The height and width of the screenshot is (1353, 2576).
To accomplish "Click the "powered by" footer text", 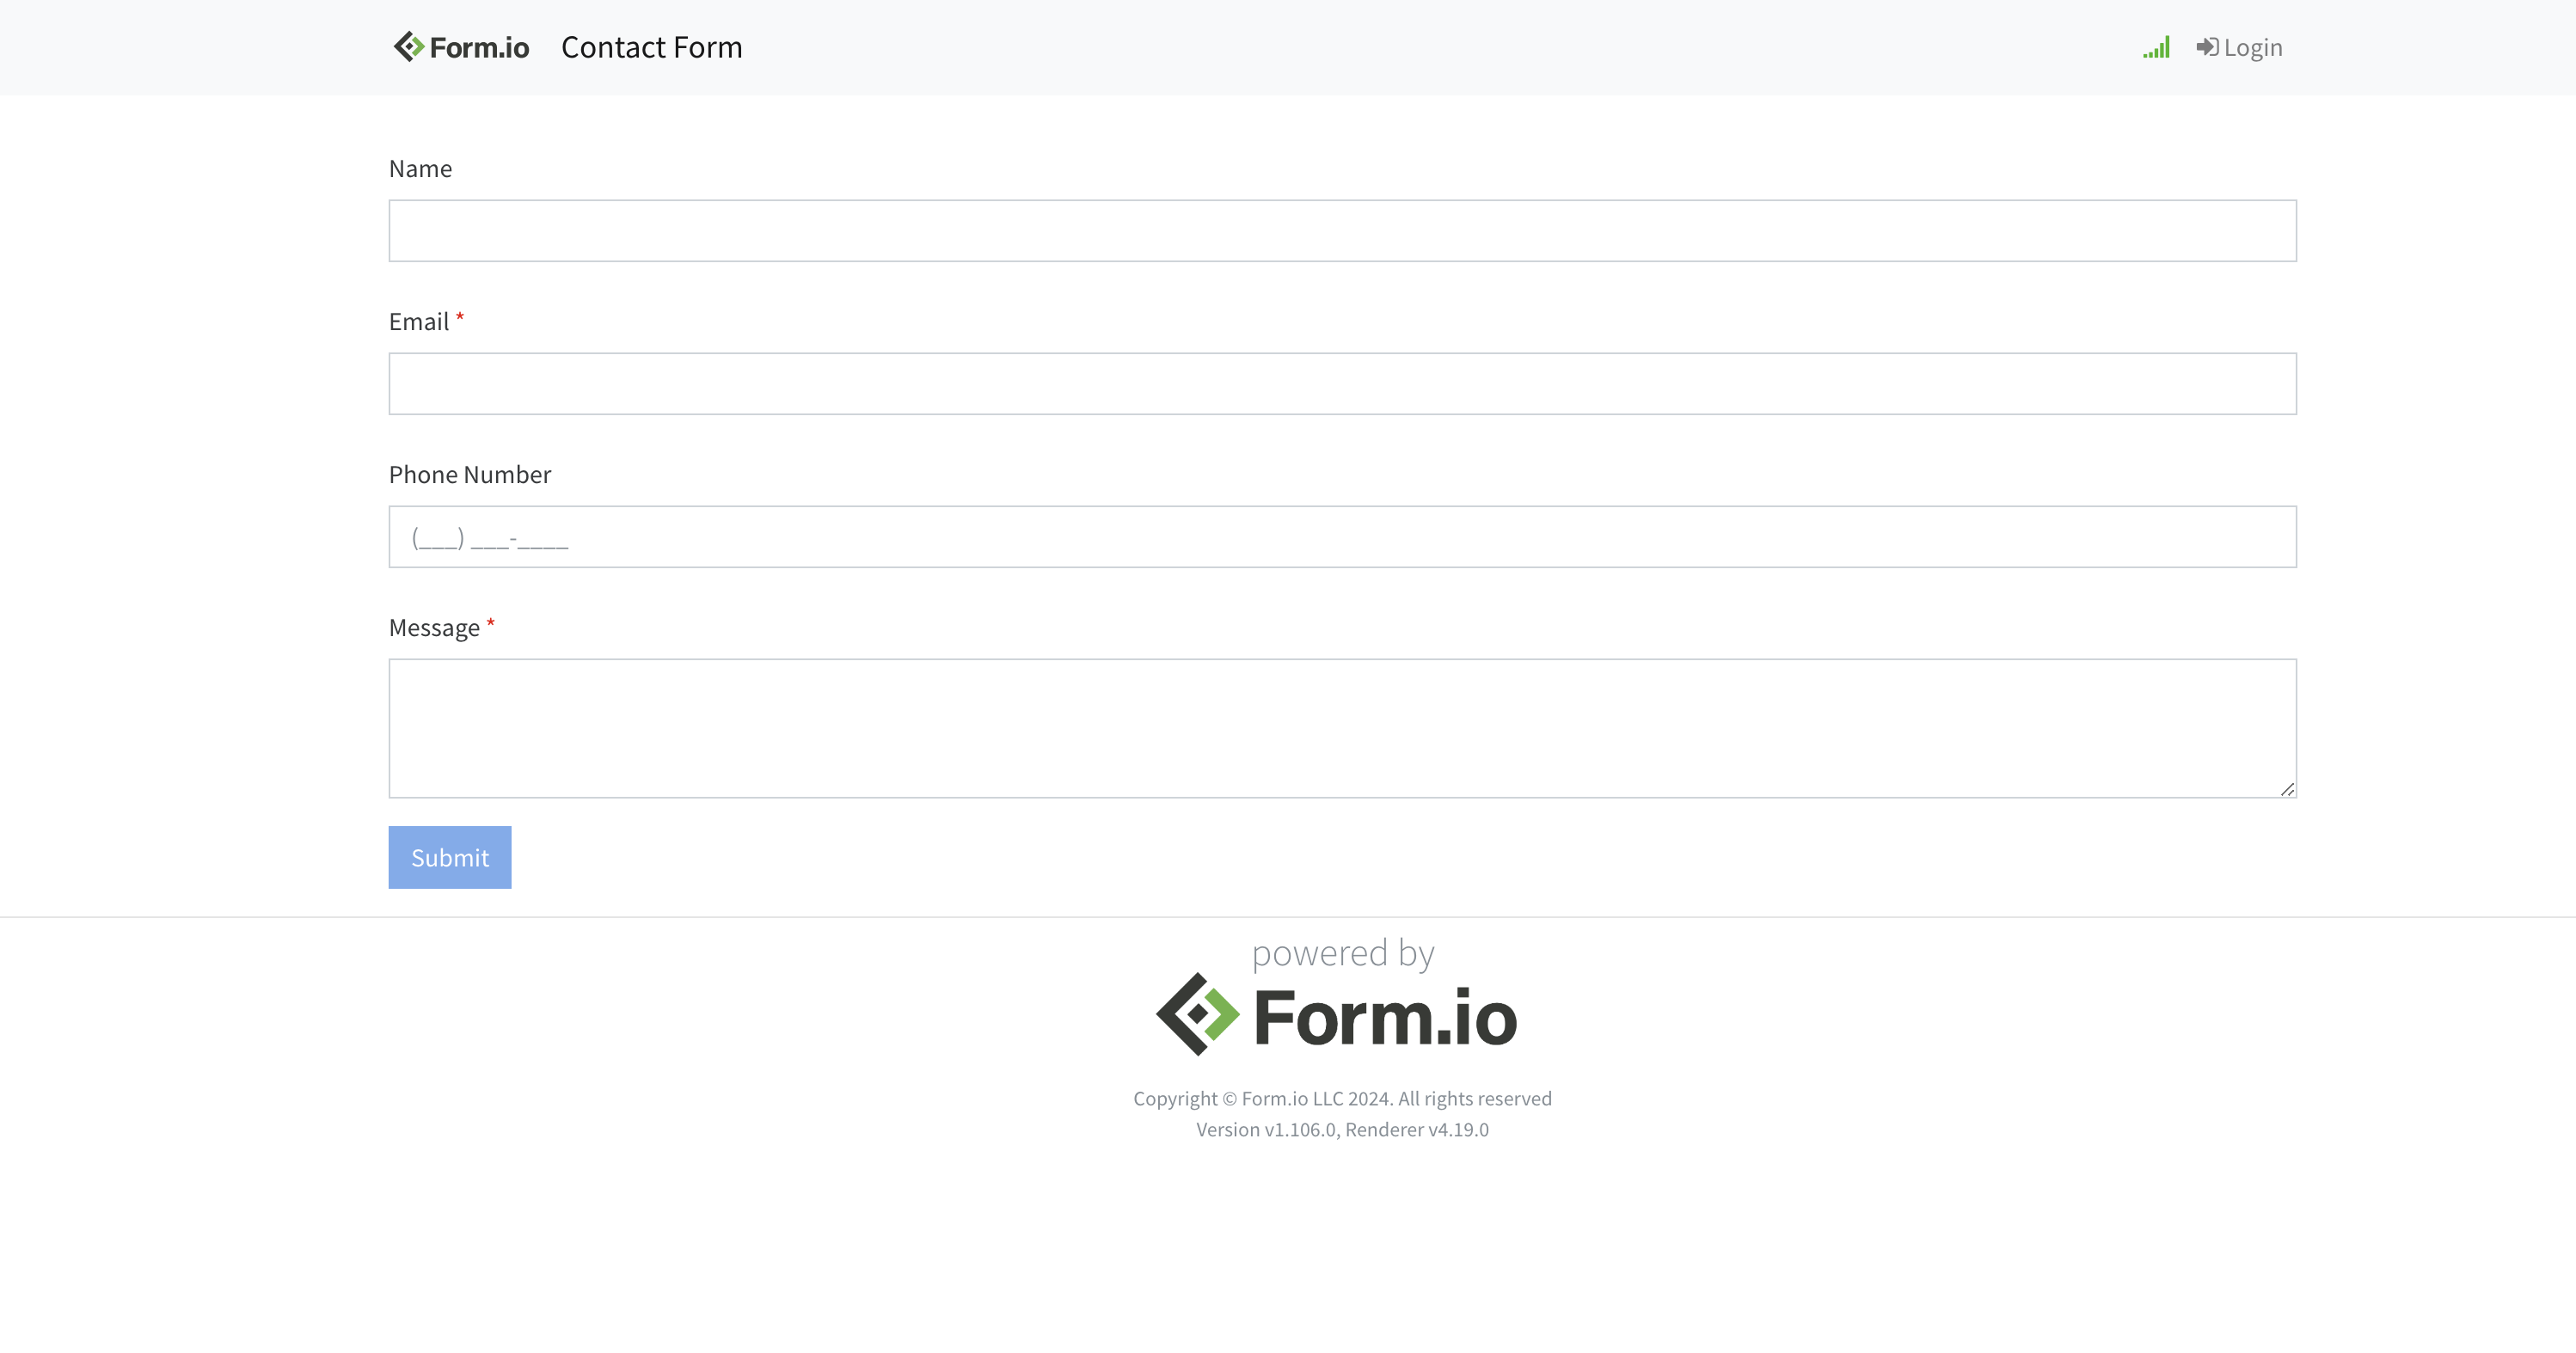I will tap(1342, 953).
